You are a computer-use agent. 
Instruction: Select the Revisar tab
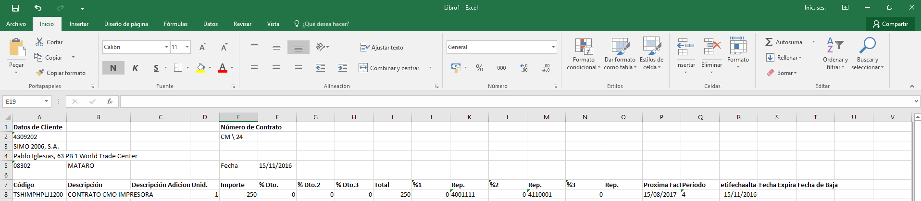(x=242, y=24)
